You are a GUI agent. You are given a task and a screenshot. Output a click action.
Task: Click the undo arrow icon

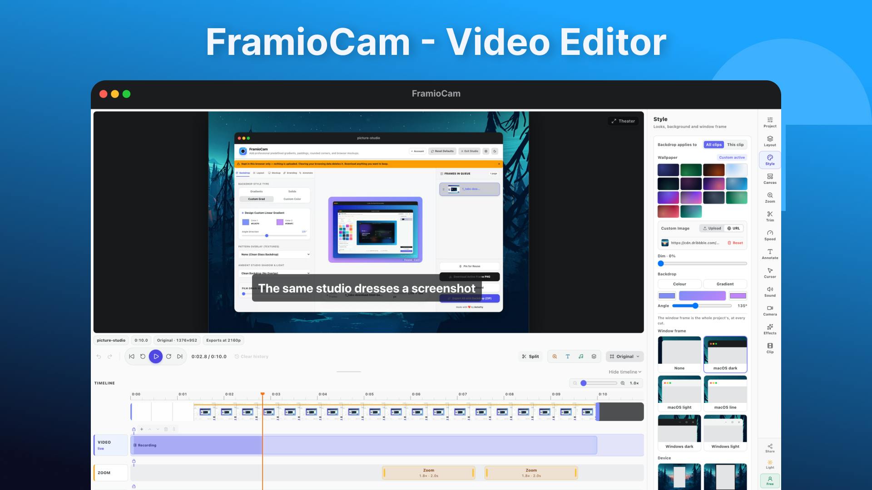click(99, 357)
